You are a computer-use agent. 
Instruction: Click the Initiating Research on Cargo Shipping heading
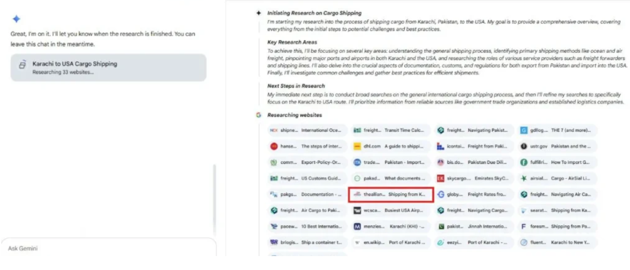(x=314, y=13)
